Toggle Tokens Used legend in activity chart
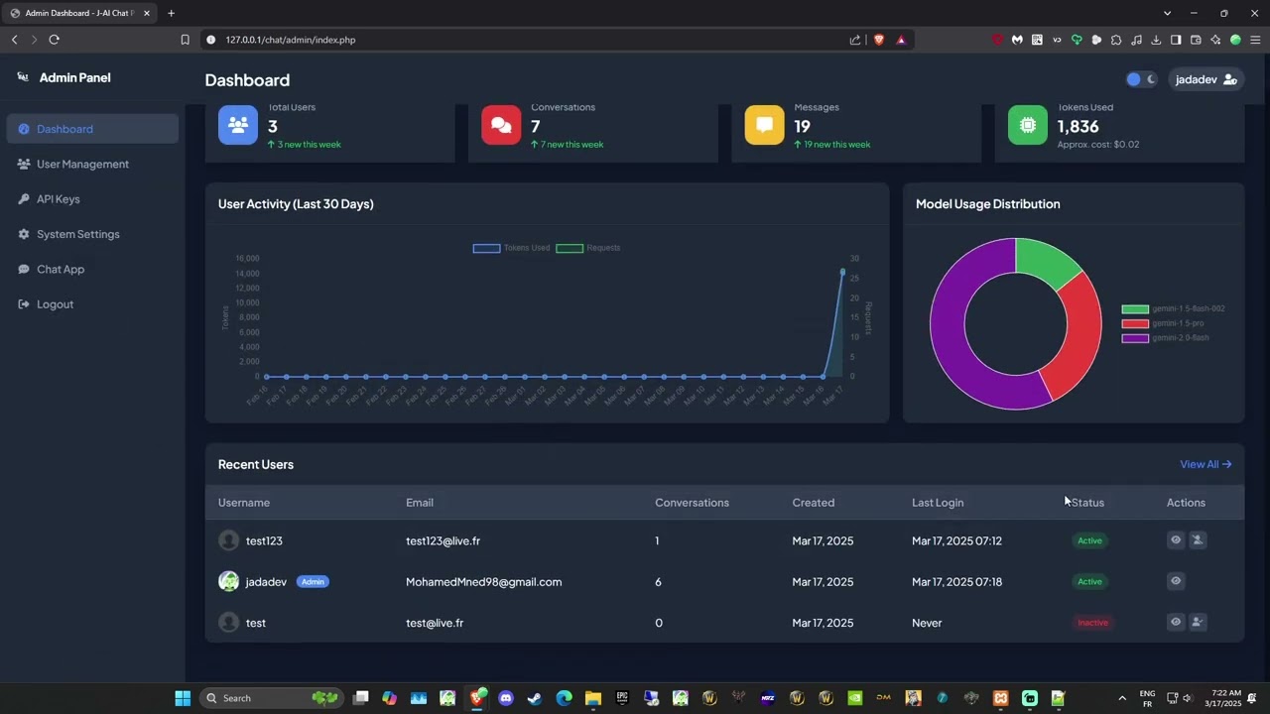This screenshot has width=1270, height=714. click(x=511, y=248)
